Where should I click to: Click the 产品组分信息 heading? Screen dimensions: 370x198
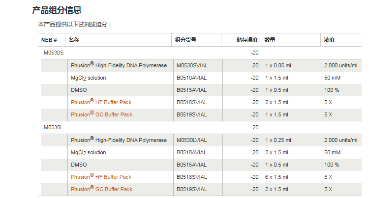[57, 10]
